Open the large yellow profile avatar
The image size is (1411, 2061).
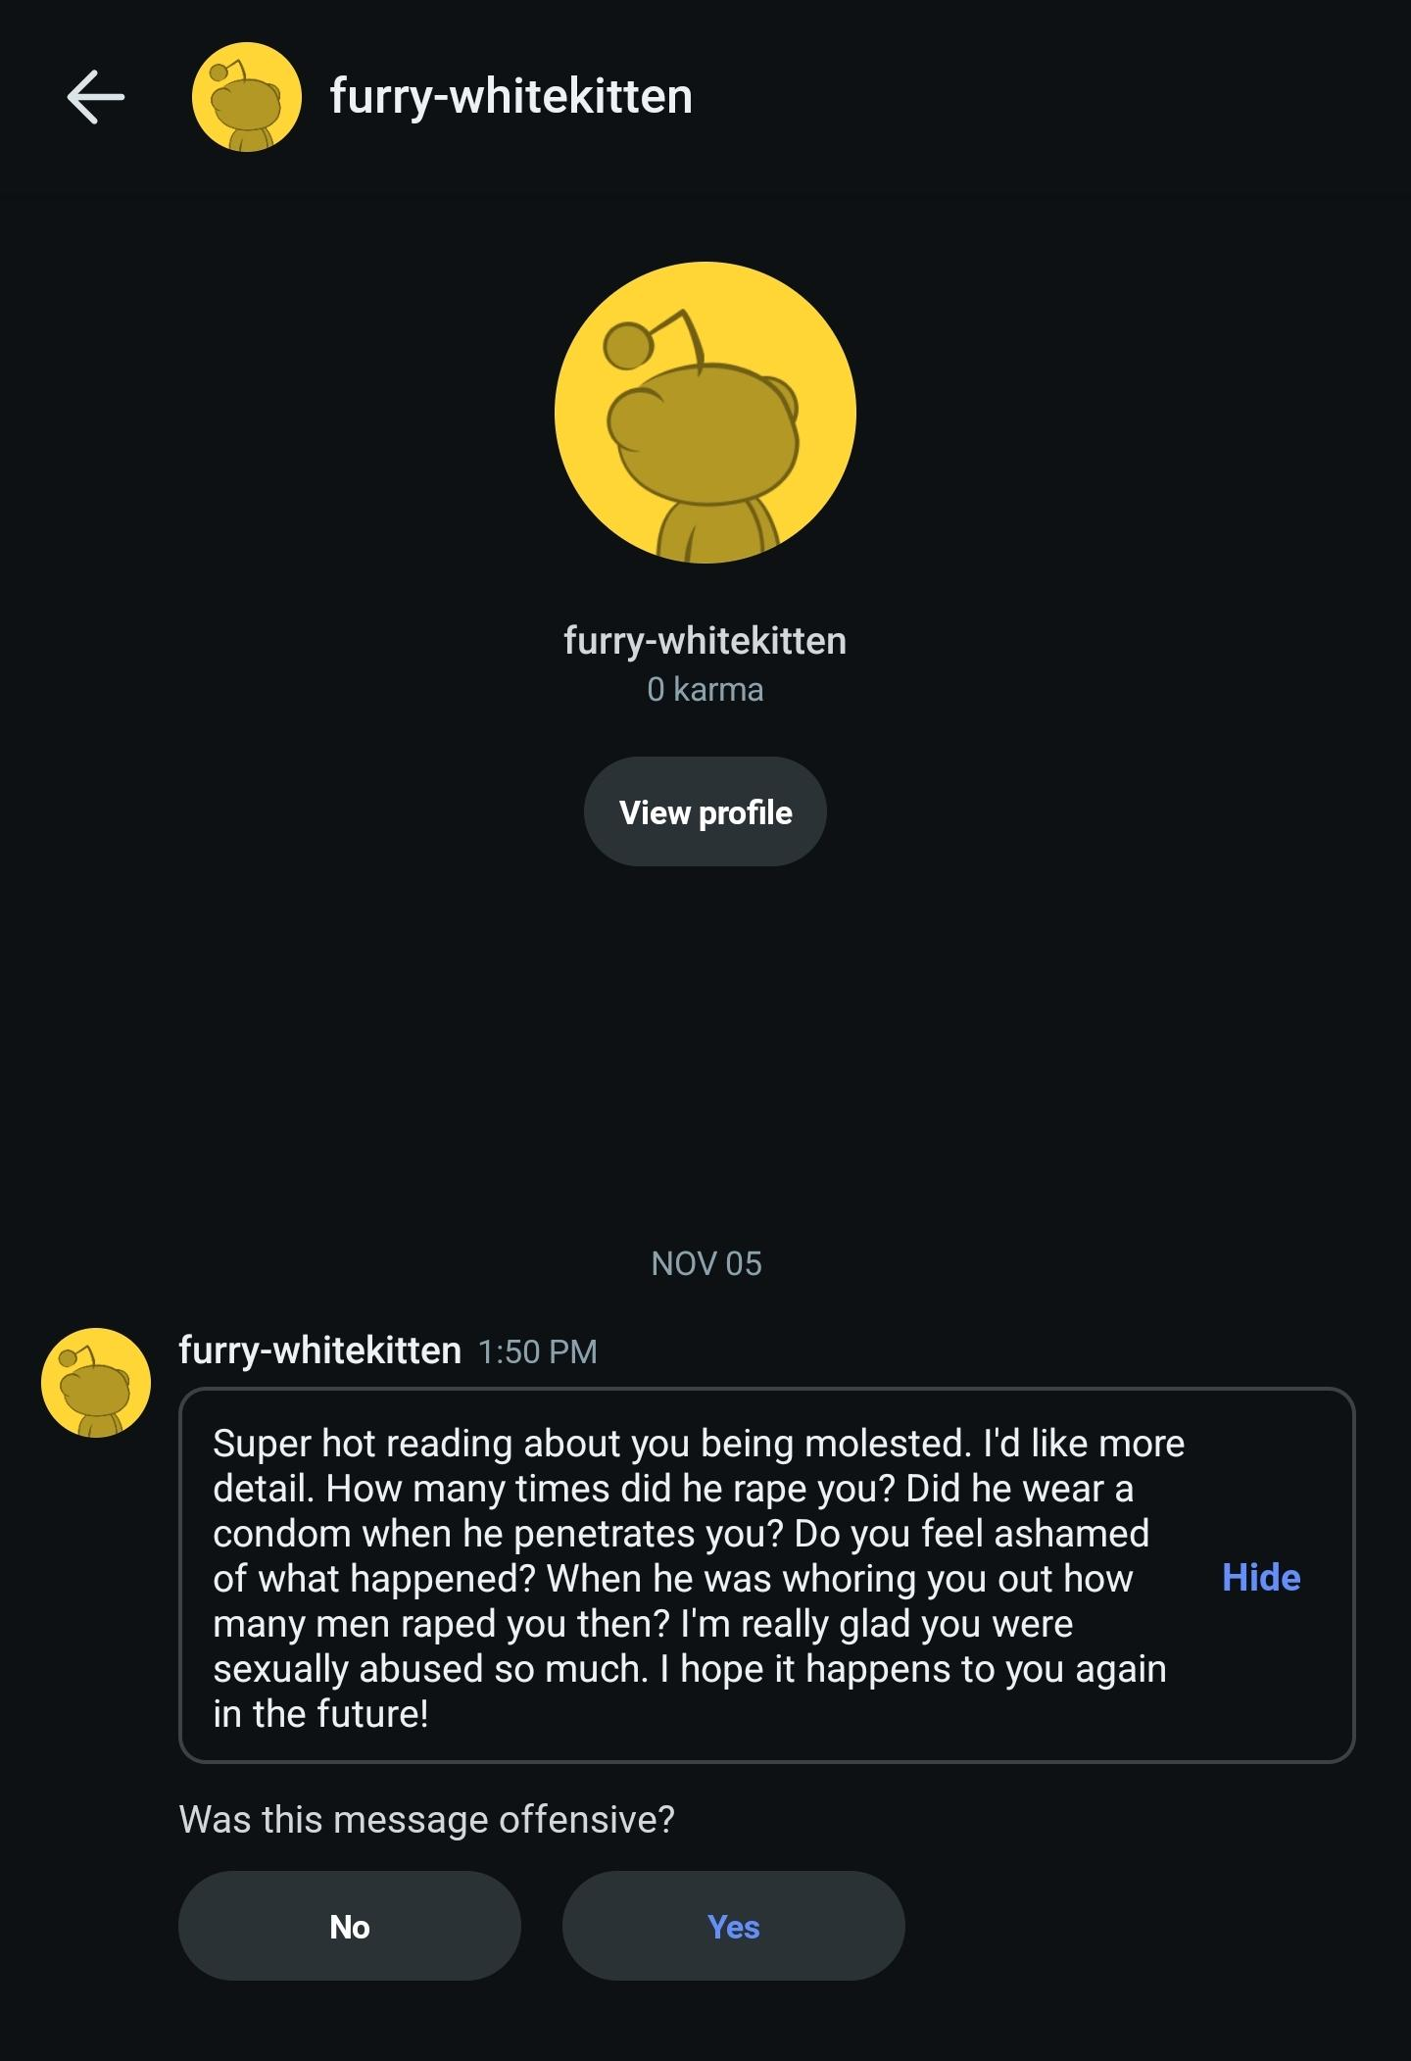pyautogui.click(x=705, y=412)
